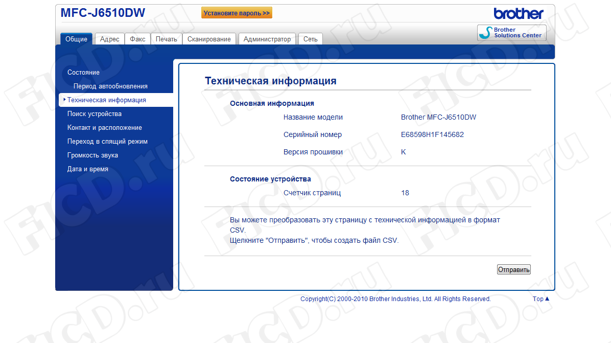The width and height of the screenshot is (611, 343).
Task: Click the Счетчик страниц label
Action: 312,193
